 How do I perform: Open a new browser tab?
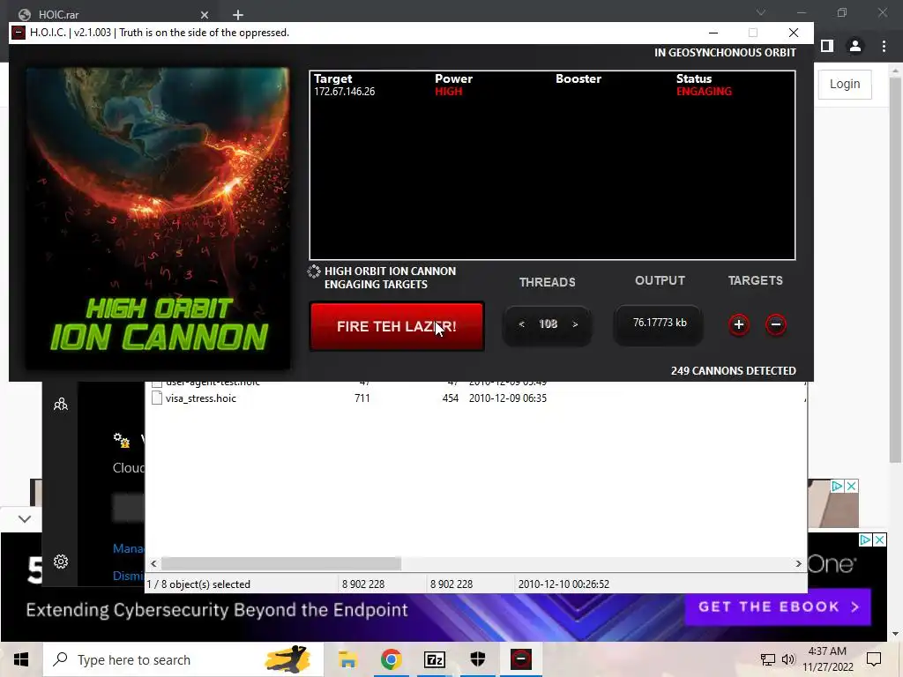click(x=238, y=15)
